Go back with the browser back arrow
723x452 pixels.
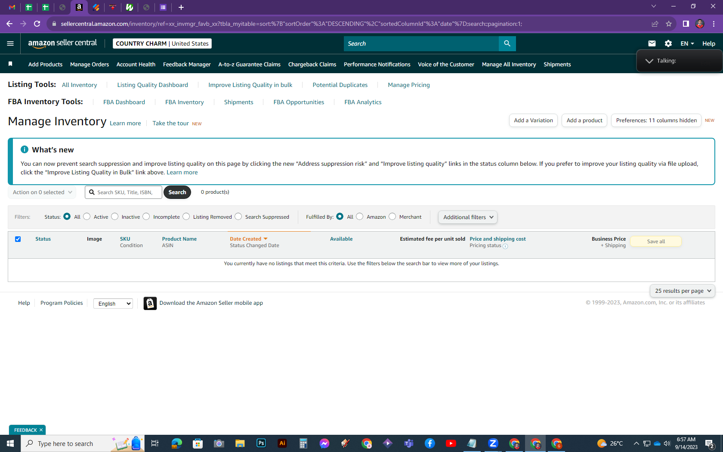(x=9, y=24)
